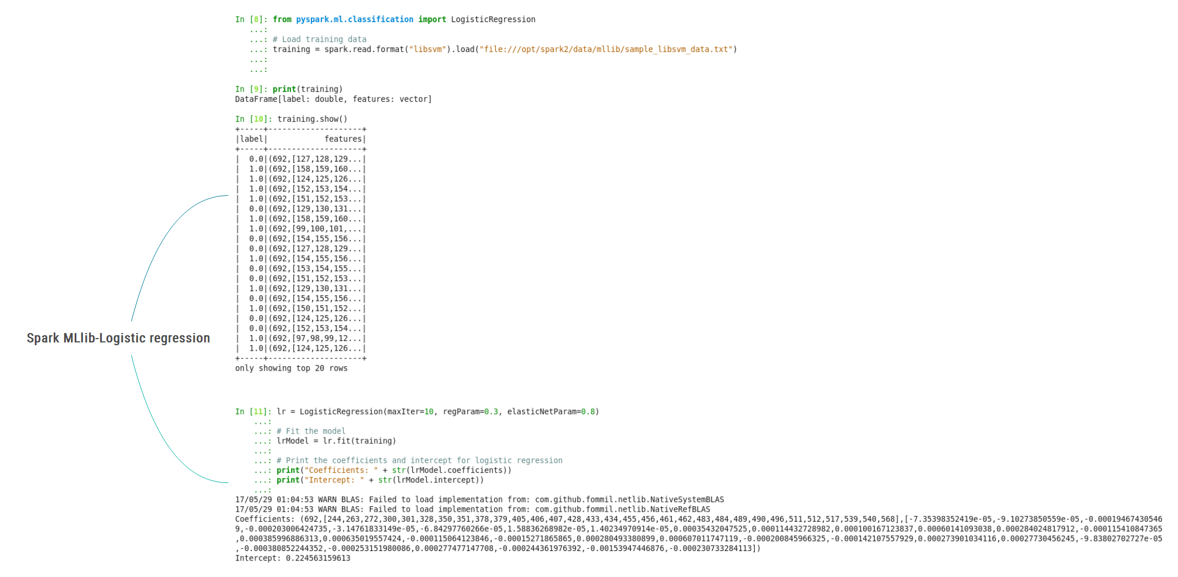Click the '# Load training data' comment
This screenshot has width=1178, height=577.
pos(319,39)
